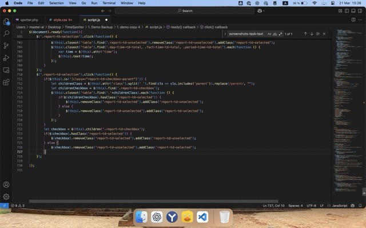Open the Terminal menu
Screen dimensions: 366x228
pyautogui.click(x=109, y=3)
